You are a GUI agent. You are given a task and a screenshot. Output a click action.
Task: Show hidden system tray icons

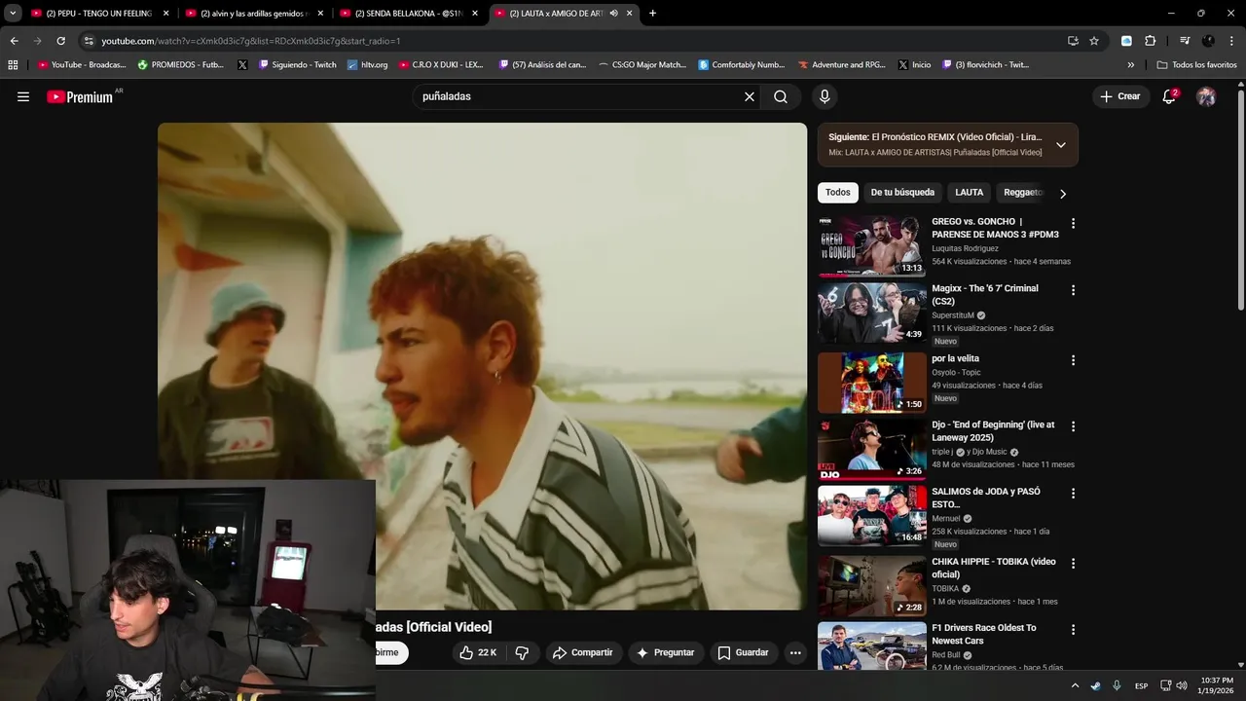pos(1076,685)
